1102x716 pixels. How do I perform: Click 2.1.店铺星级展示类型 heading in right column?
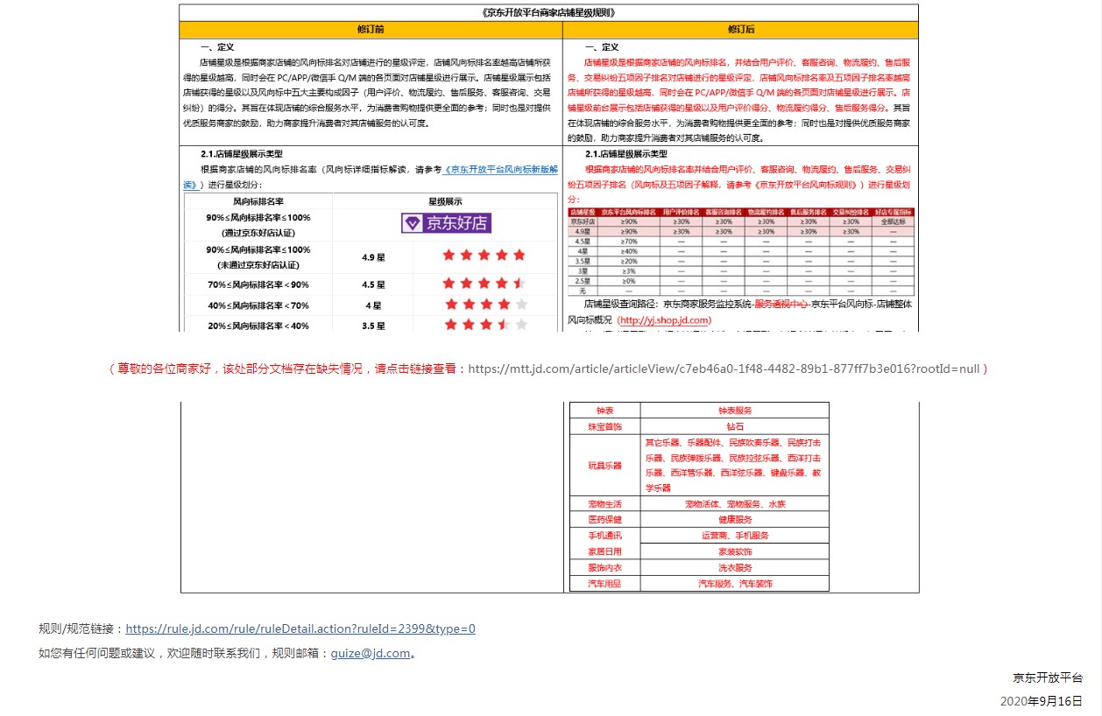[x=626, y=154]
